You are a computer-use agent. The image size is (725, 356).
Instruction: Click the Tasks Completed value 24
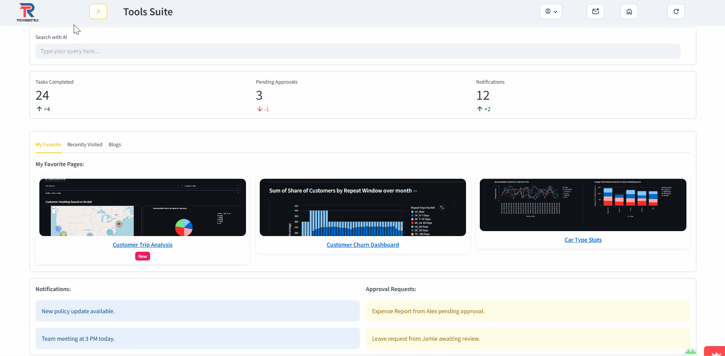[x=42, y=95]
